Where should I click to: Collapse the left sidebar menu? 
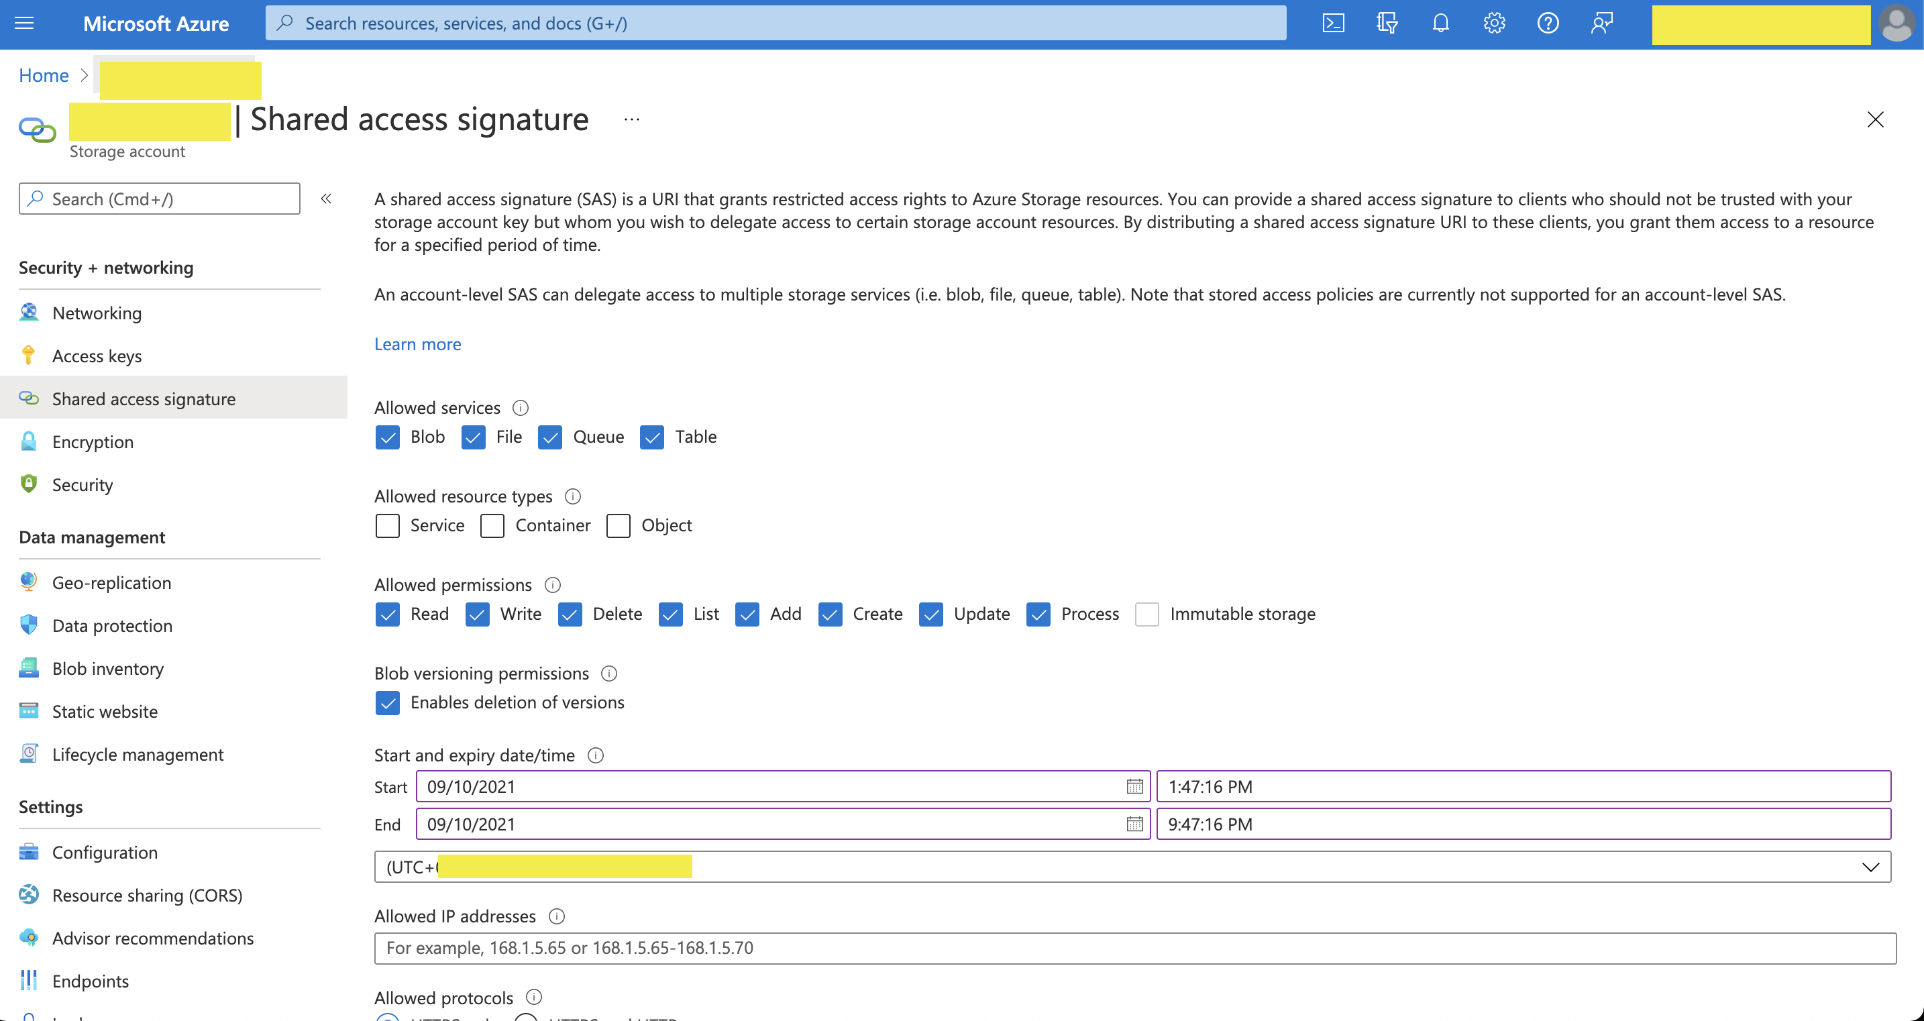click(x=327, y=199)
